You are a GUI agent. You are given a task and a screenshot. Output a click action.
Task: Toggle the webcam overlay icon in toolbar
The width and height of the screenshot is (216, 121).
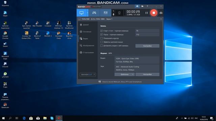coord(119,13)
